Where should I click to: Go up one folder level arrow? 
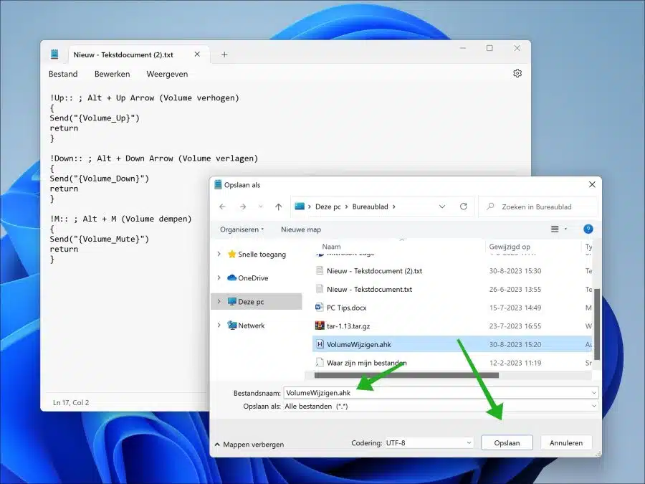279,207
